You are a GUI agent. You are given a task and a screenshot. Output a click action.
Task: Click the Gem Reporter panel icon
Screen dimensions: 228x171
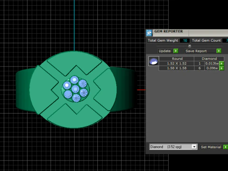(149, 33)
